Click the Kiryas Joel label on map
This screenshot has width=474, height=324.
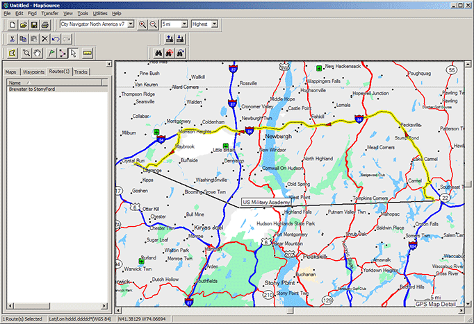[209, 228]
